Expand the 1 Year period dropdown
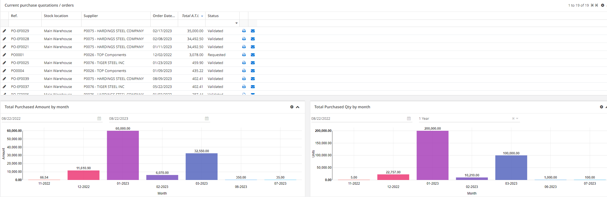The height and width of the screenshot is (197, 607). pos(517,118)
